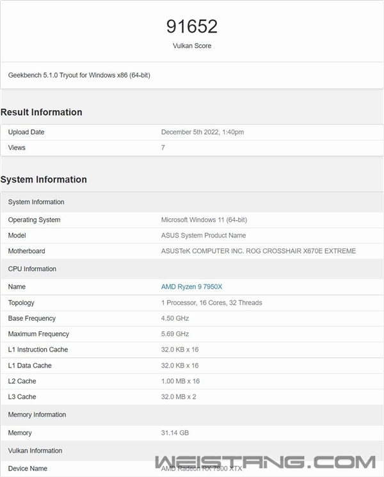Select the Views count value 7
384x477 pixels.
(163, 147)
